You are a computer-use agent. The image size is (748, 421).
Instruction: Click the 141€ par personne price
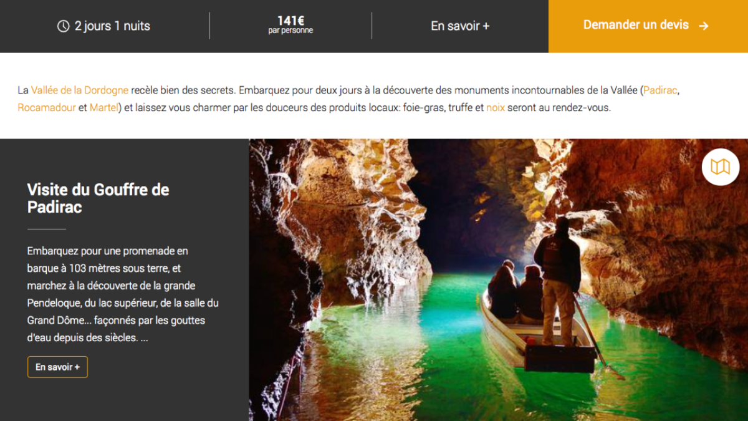[x=290, y=25]
